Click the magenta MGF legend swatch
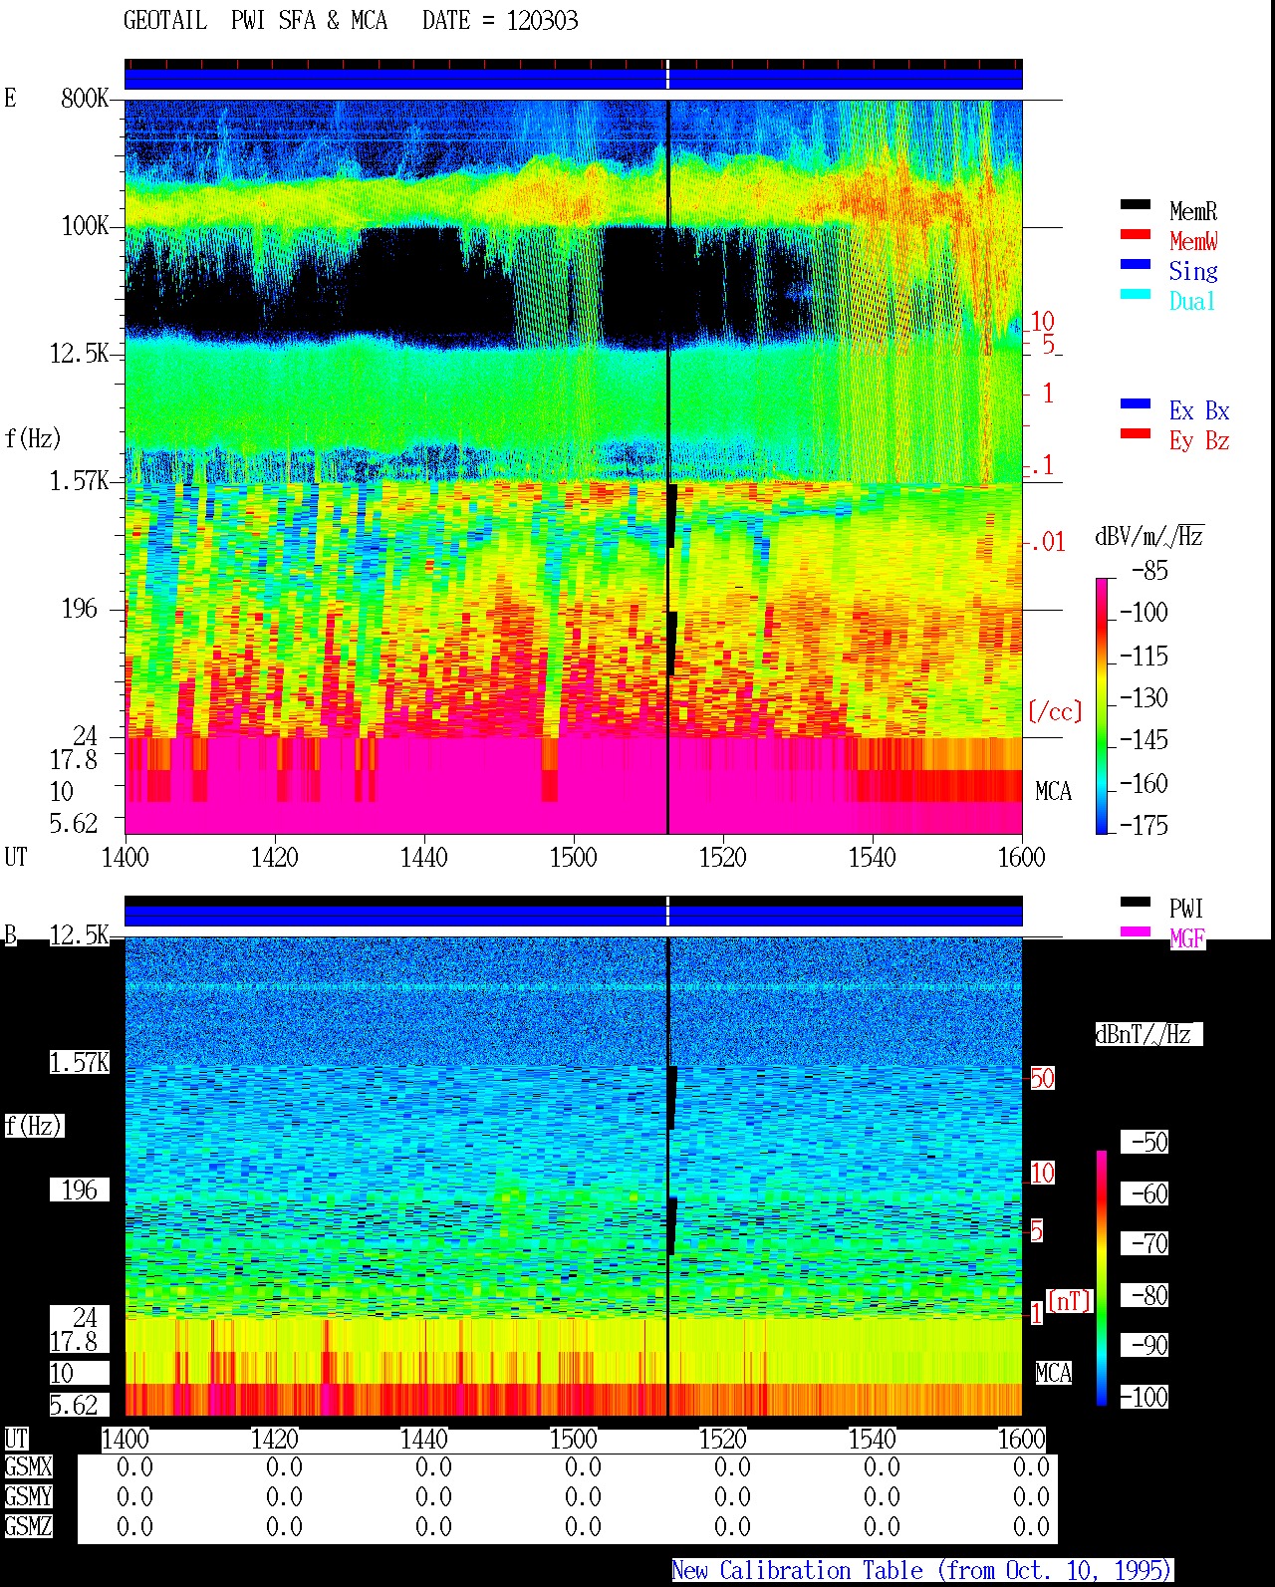The height and width of the screenshot is (1587, 1275). point(1136,932)
